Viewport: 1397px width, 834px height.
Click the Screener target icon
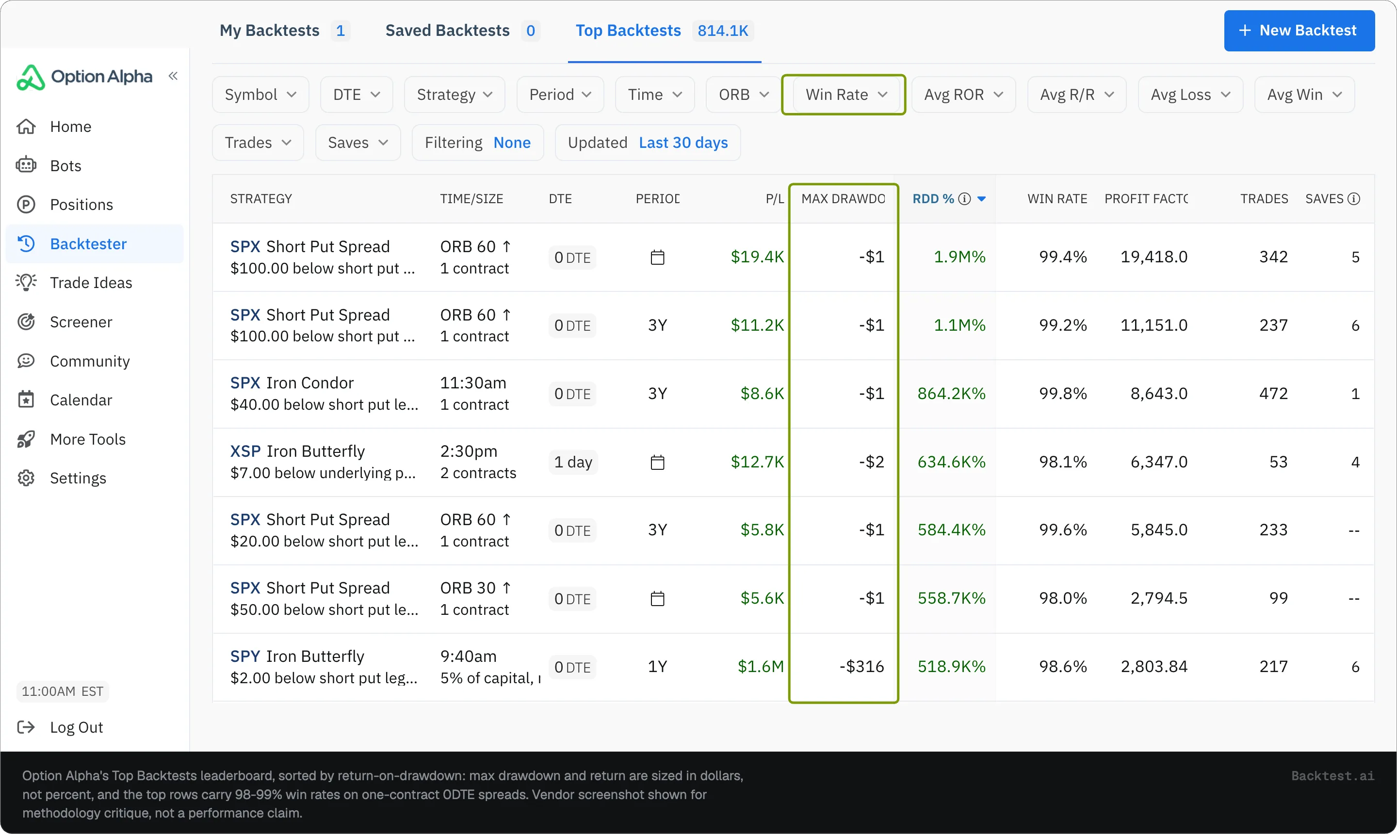click(x=26, y=321)
